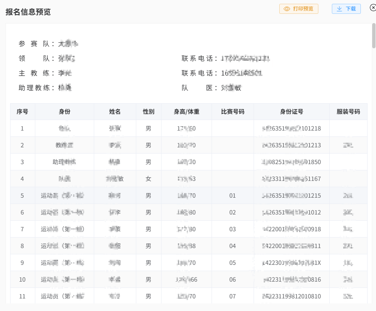Select competition number 06 cell
The height and width of the screenshot is (311, 376).
(233, 280)
